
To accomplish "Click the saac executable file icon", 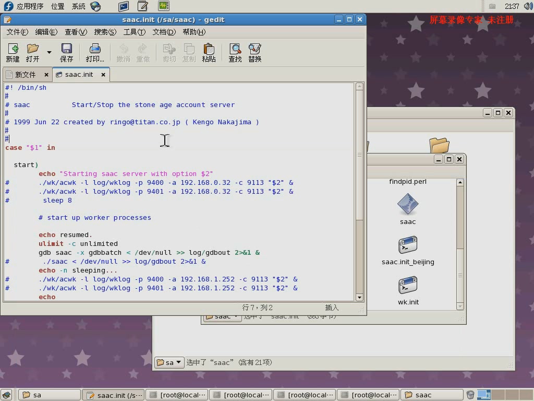I will [408, 204].
